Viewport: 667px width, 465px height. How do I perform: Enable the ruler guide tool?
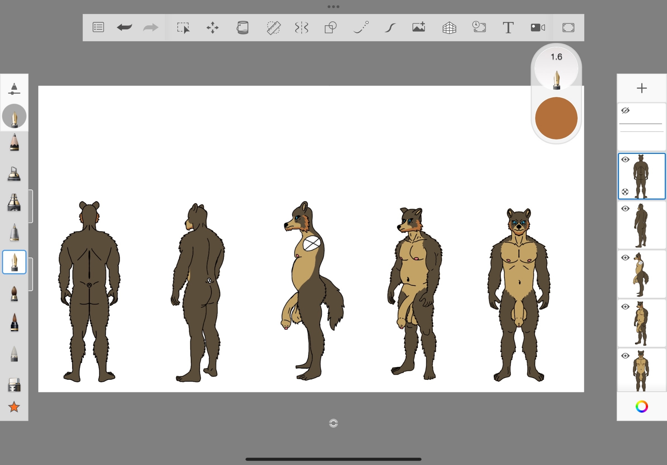point(273,28)
